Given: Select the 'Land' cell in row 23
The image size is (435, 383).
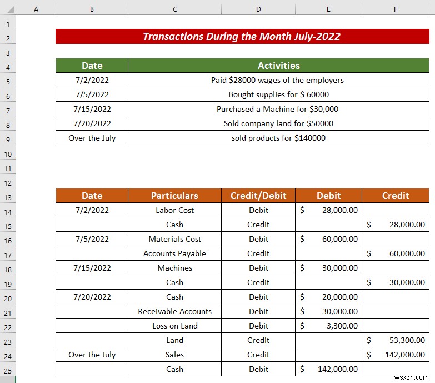Looking at the screenshot, I should [x=175, y=340].
